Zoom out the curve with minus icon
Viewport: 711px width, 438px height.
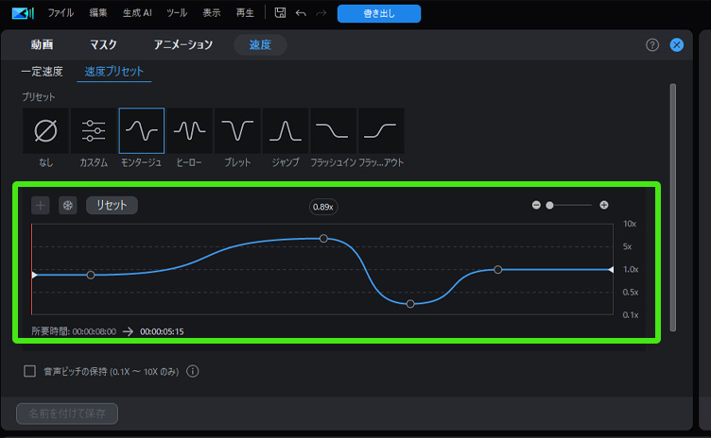536,205
